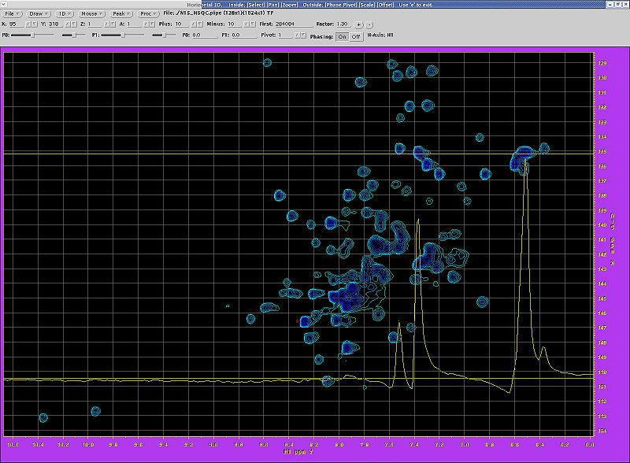Viewport: 630px width, 463px height.
Task: Expand the 1D dropdown menu
Action: (x=65, y=13)
